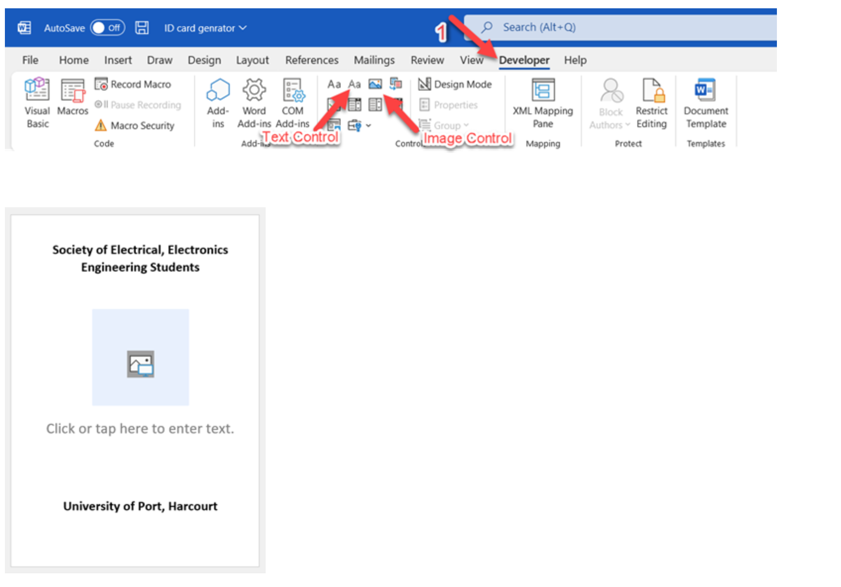Insert a Picture content control

click(375, 84)
